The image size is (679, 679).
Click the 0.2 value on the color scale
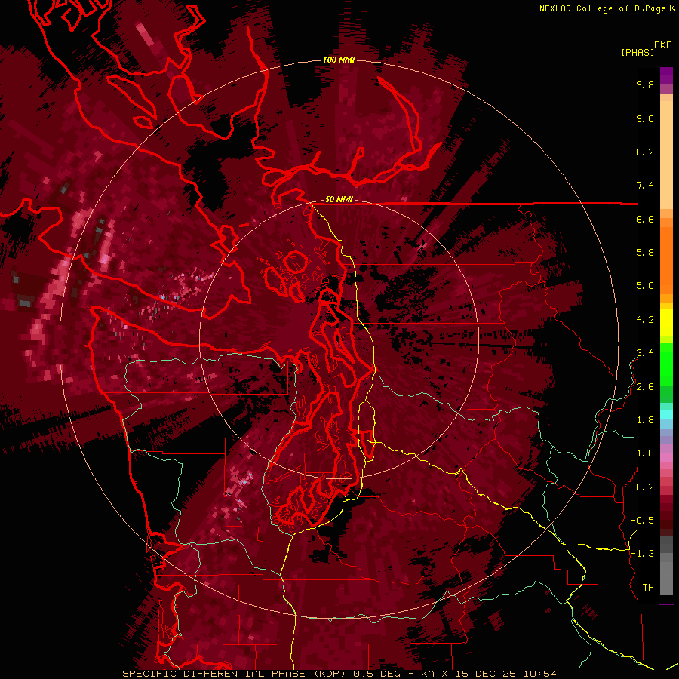(645, 487)
